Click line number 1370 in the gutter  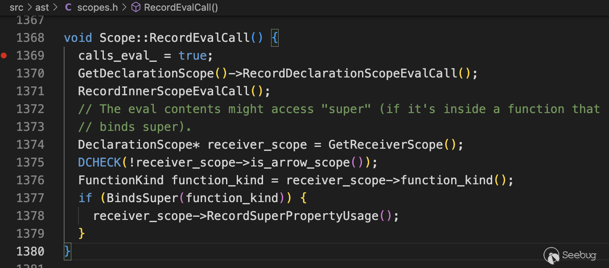click(30, 73)
